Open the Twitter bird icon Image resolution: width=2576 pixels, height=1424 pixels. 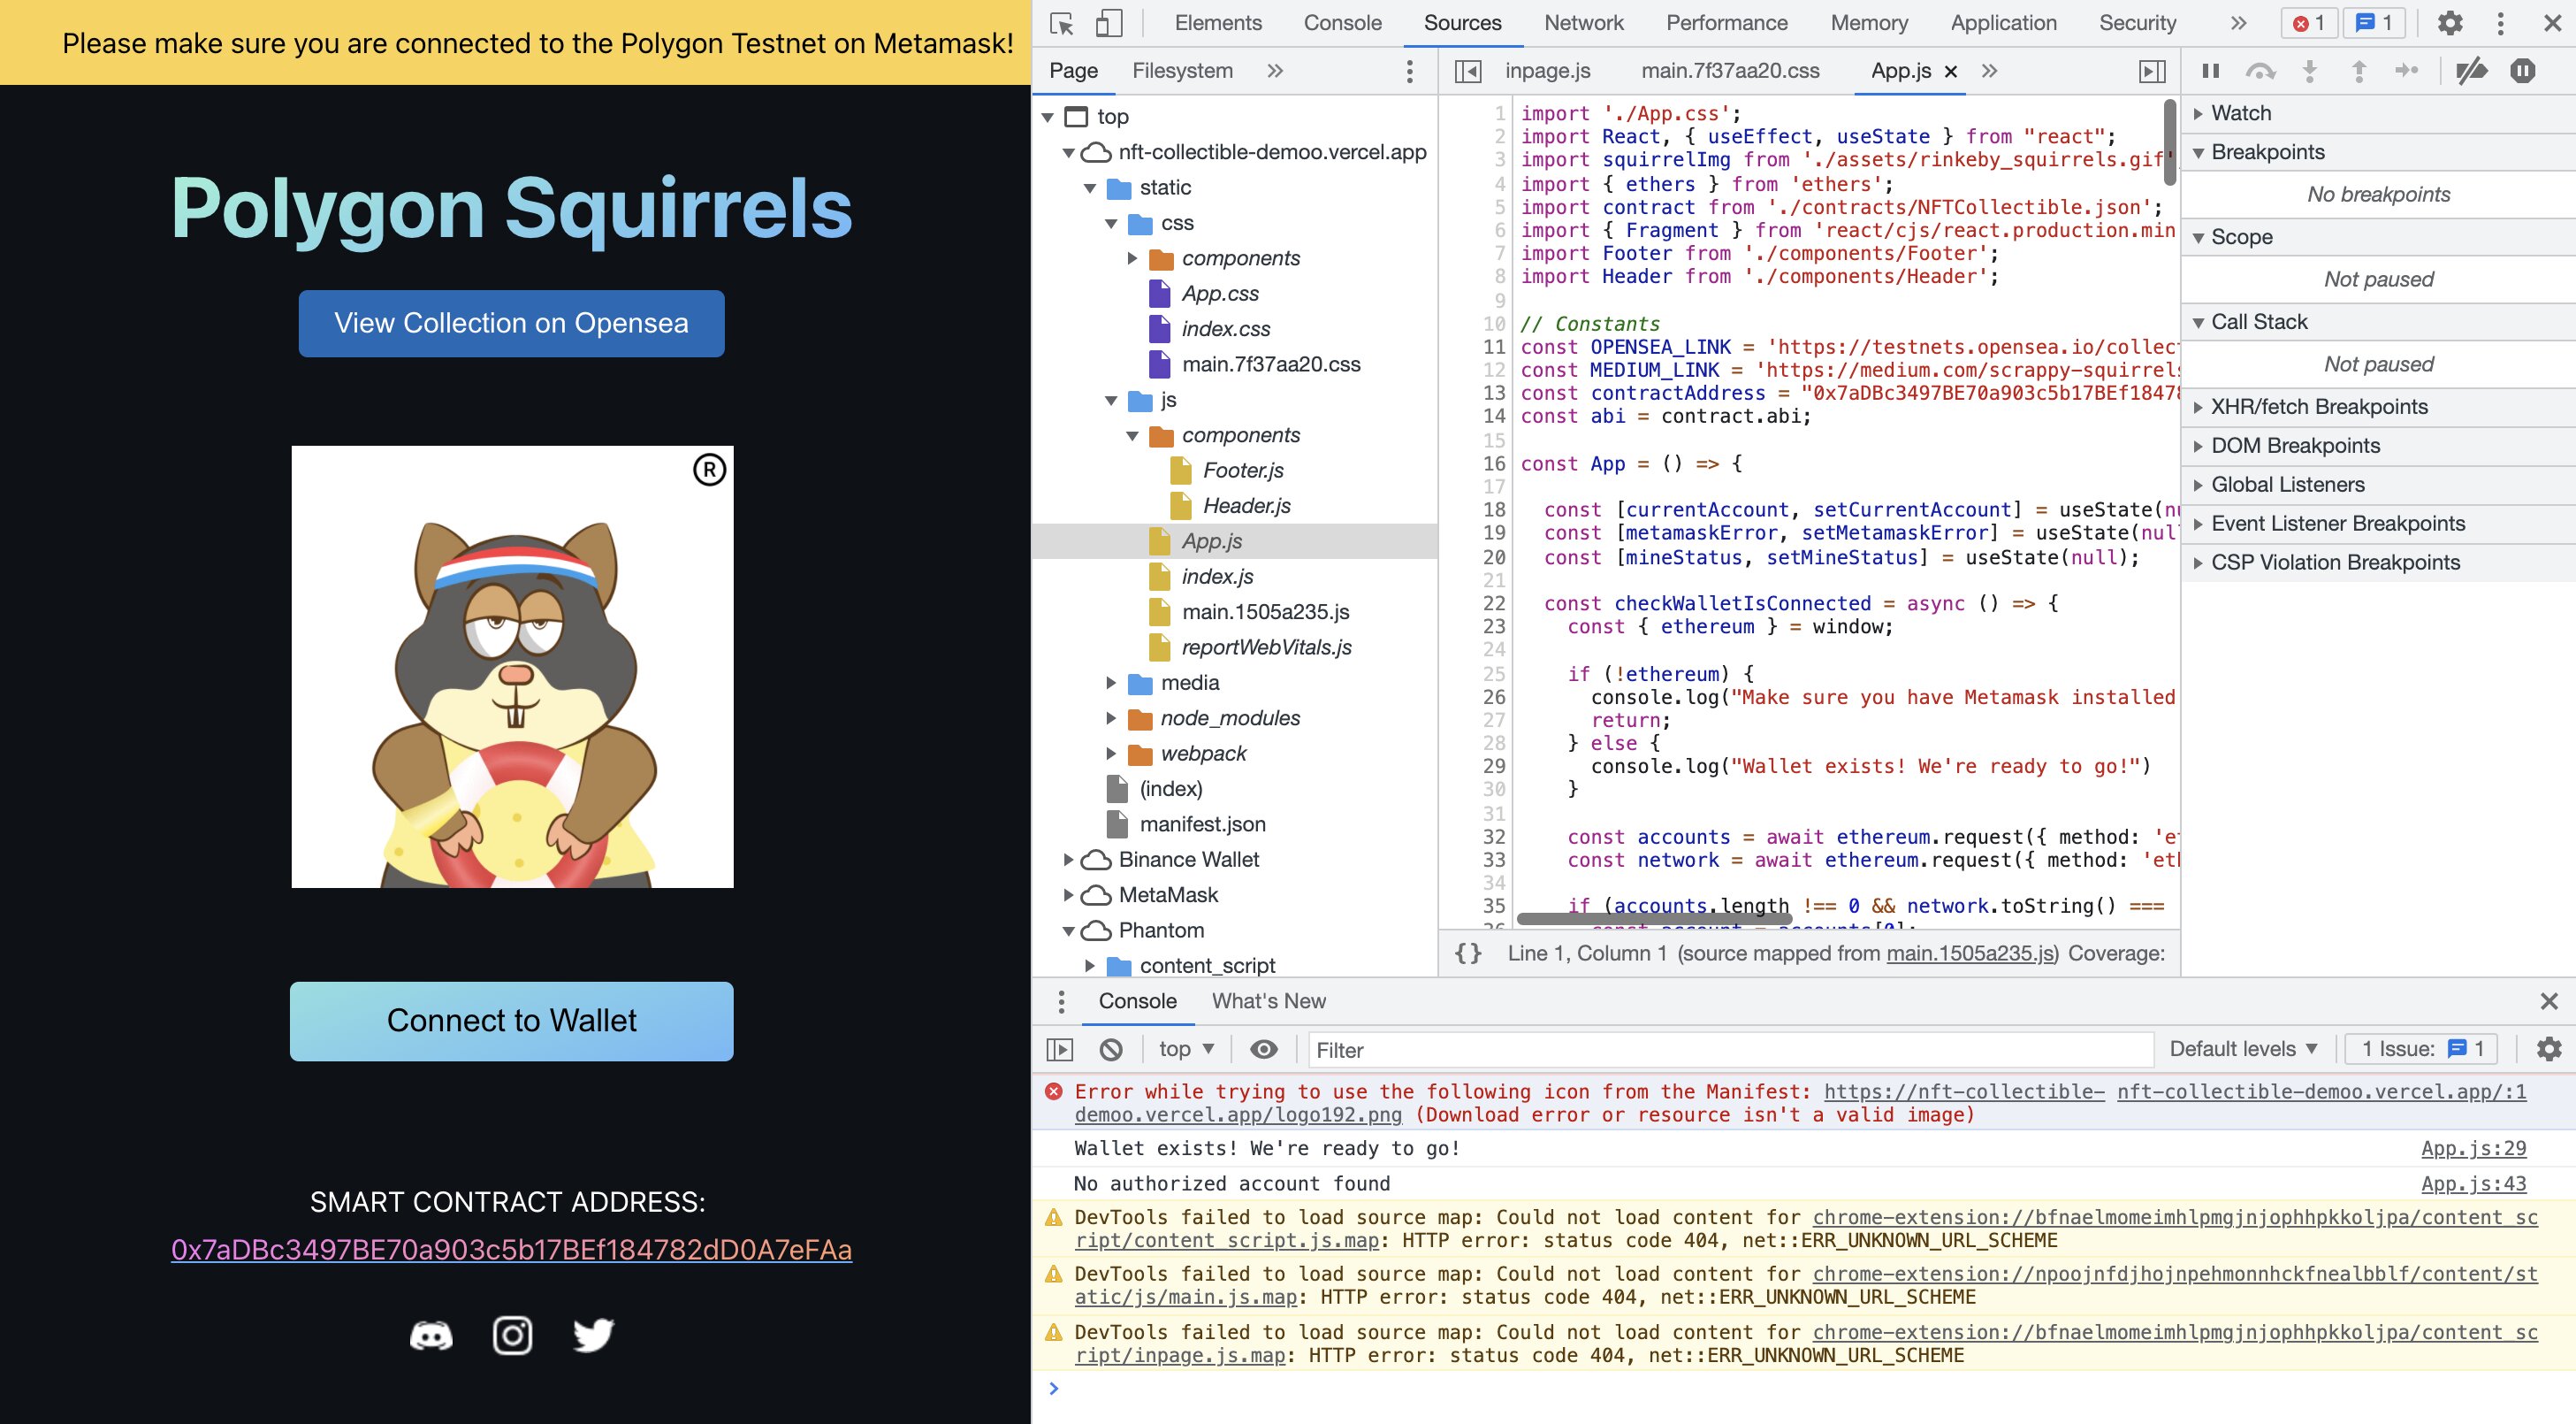593,1335
